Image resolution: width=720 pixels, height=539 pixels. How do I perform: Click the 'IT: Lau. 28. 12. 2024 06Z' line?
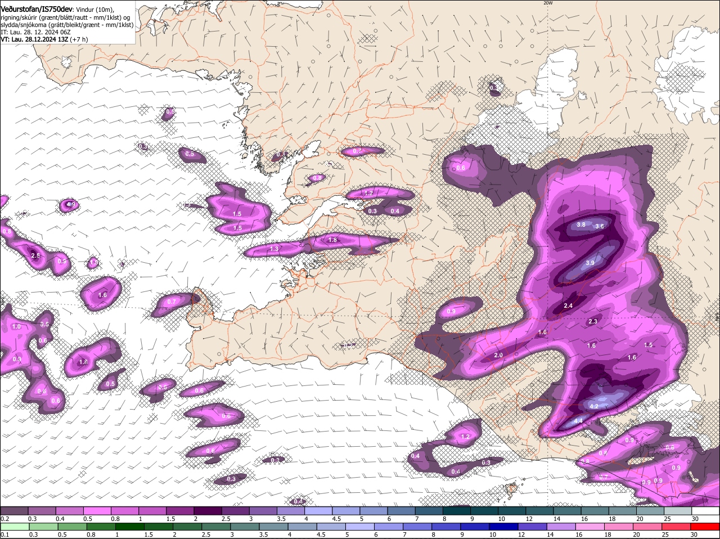tap(35, 33)
